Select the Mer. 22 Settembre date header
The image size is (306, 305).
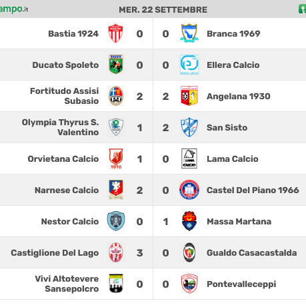click(x=163, y=9)
